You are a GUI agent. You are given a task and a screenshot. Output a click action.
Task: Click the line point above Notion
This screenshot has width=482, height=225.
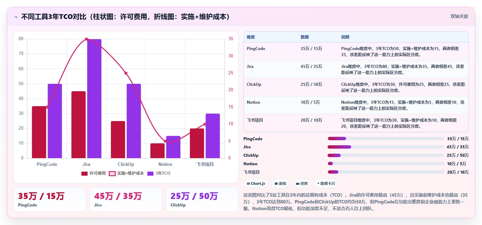click(165, 141)
